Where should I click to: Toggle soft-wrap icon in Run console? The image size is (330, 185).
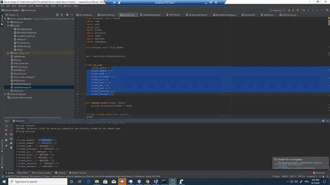coord(11,135)
